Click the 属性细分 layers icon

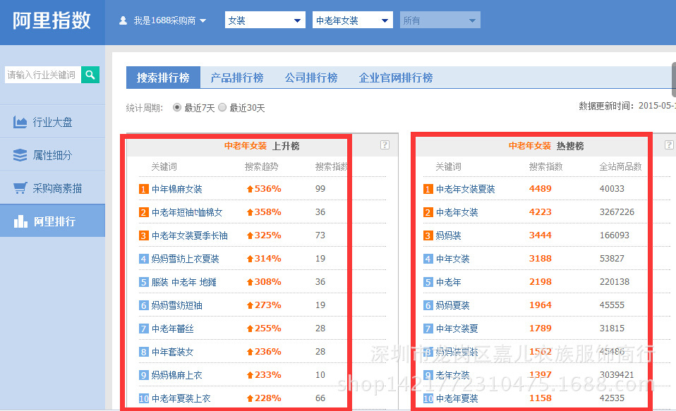[x=20, y=155]
